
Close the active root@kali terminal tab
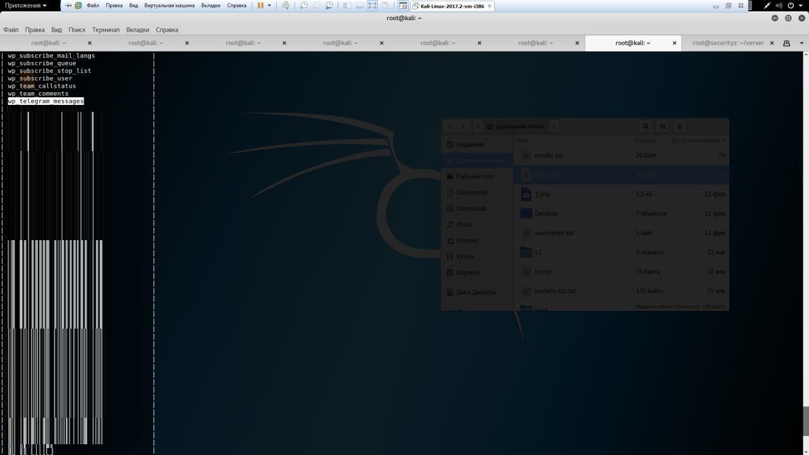pos(674,43)
